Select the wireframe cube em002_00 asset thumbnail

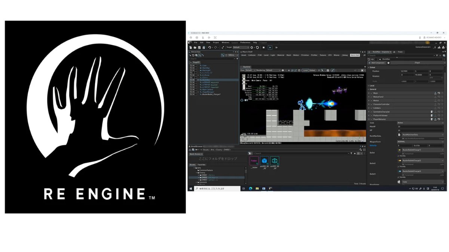click(x=275, y=161)
